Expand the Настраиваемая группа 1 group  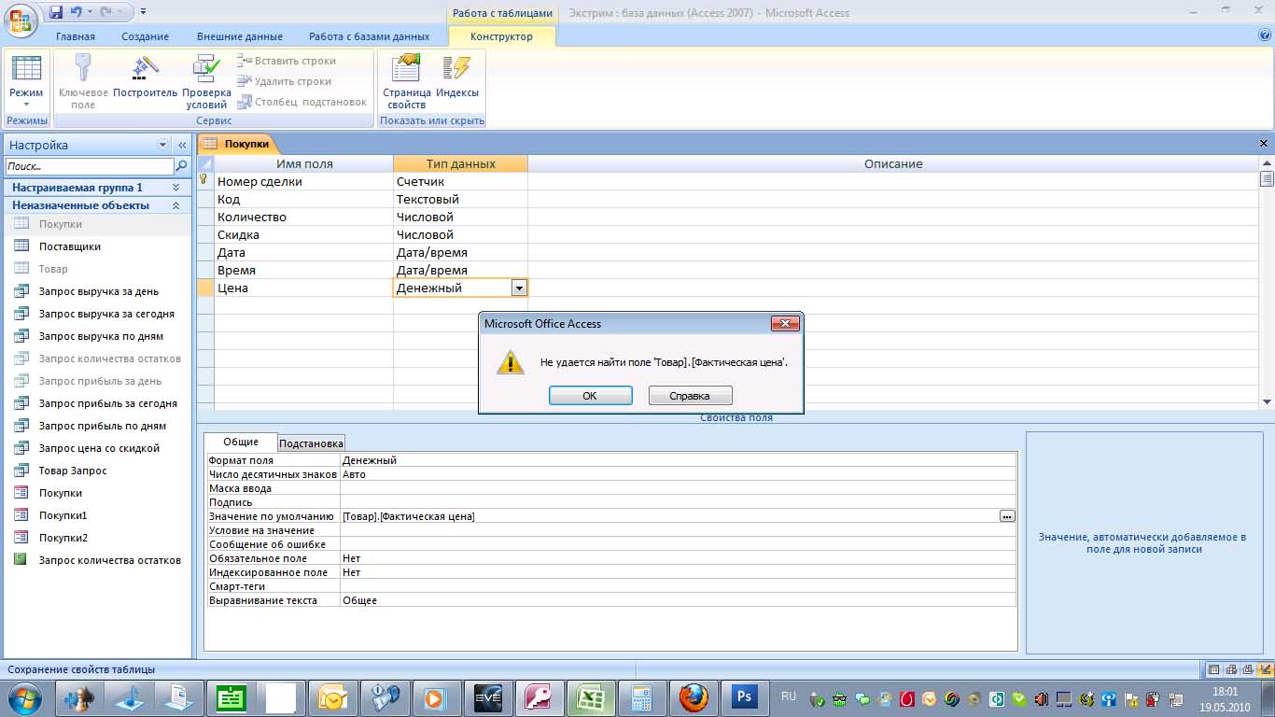tap(175, 188)
